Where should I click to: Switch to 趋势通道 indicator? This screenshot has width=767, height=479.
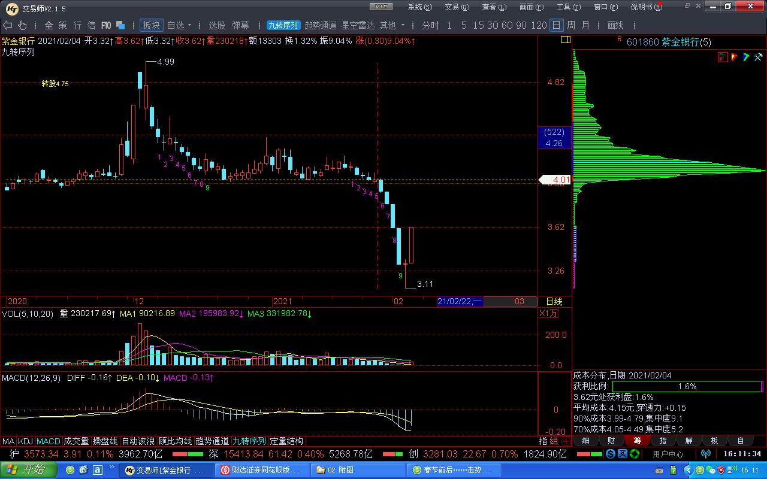(x=321, y=25)
